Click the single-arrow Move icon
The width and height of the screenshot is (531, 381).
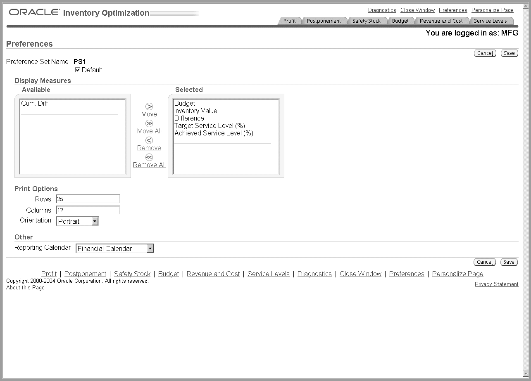pos(149,106)
